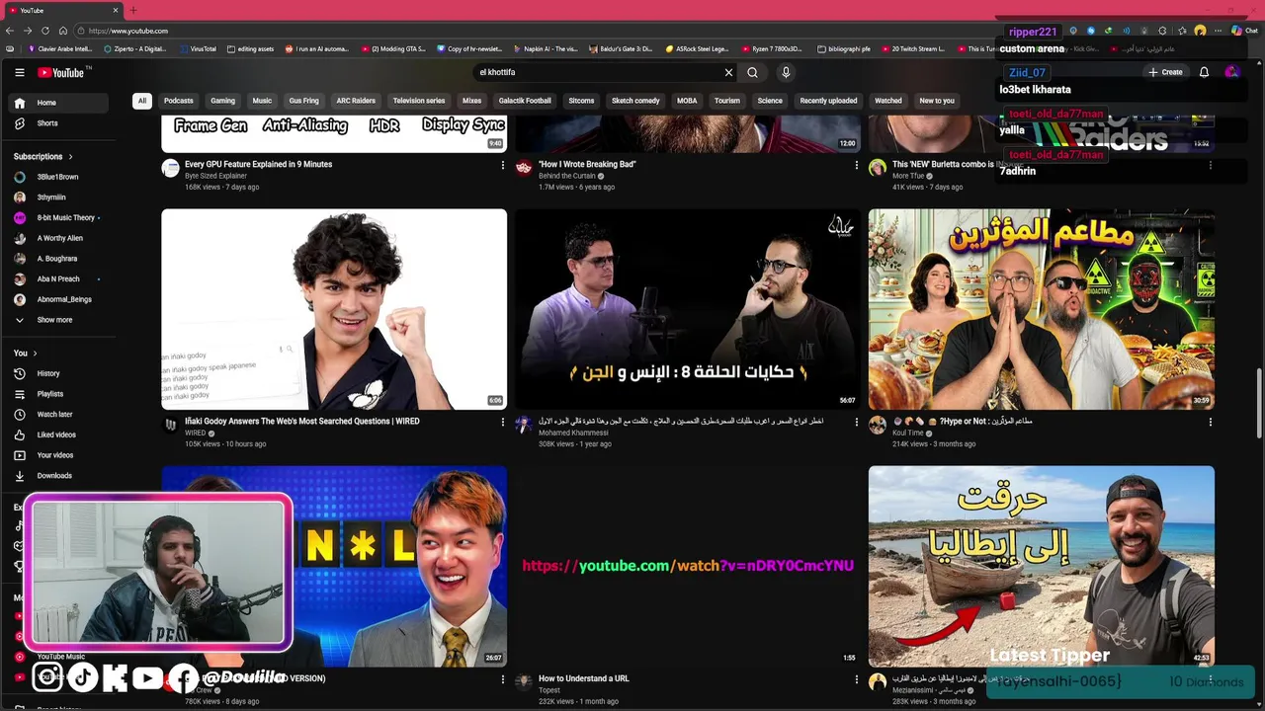Expand Show more subscriptions
This screenshot has height=711, width=1265.
tap(58, 320)
